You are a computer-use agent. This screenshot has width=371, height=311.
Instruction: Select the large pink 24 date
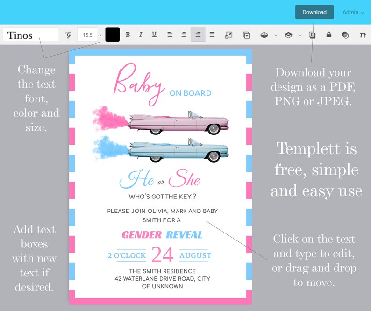pos(162,254)
